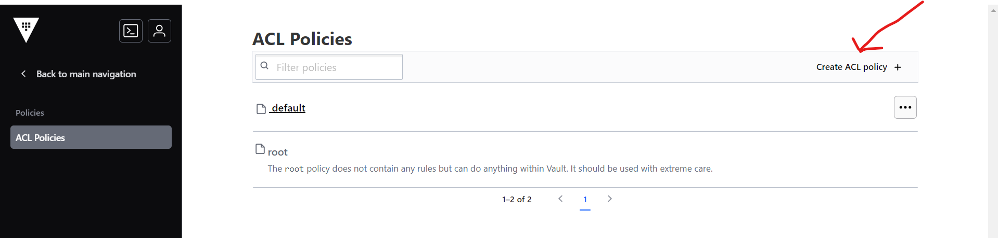Click the root policy name
Screen dimensions: 998x238
coord(278,152)
